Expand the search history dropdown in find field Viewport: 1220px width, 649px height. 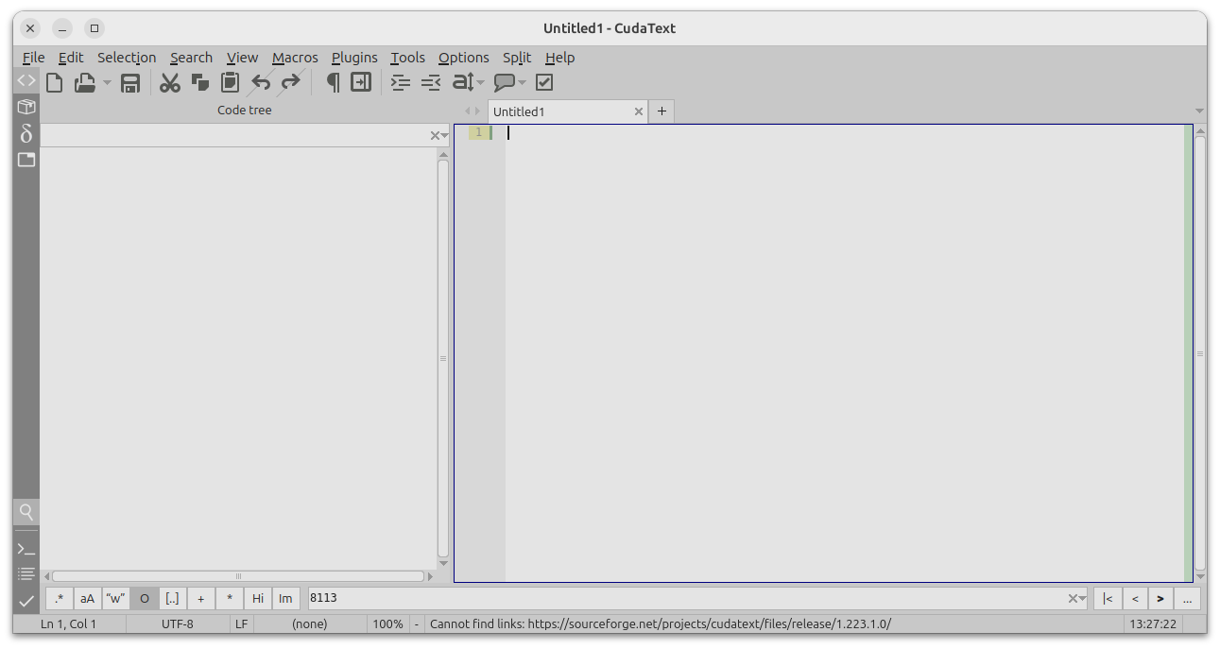tap(1083, 598)
